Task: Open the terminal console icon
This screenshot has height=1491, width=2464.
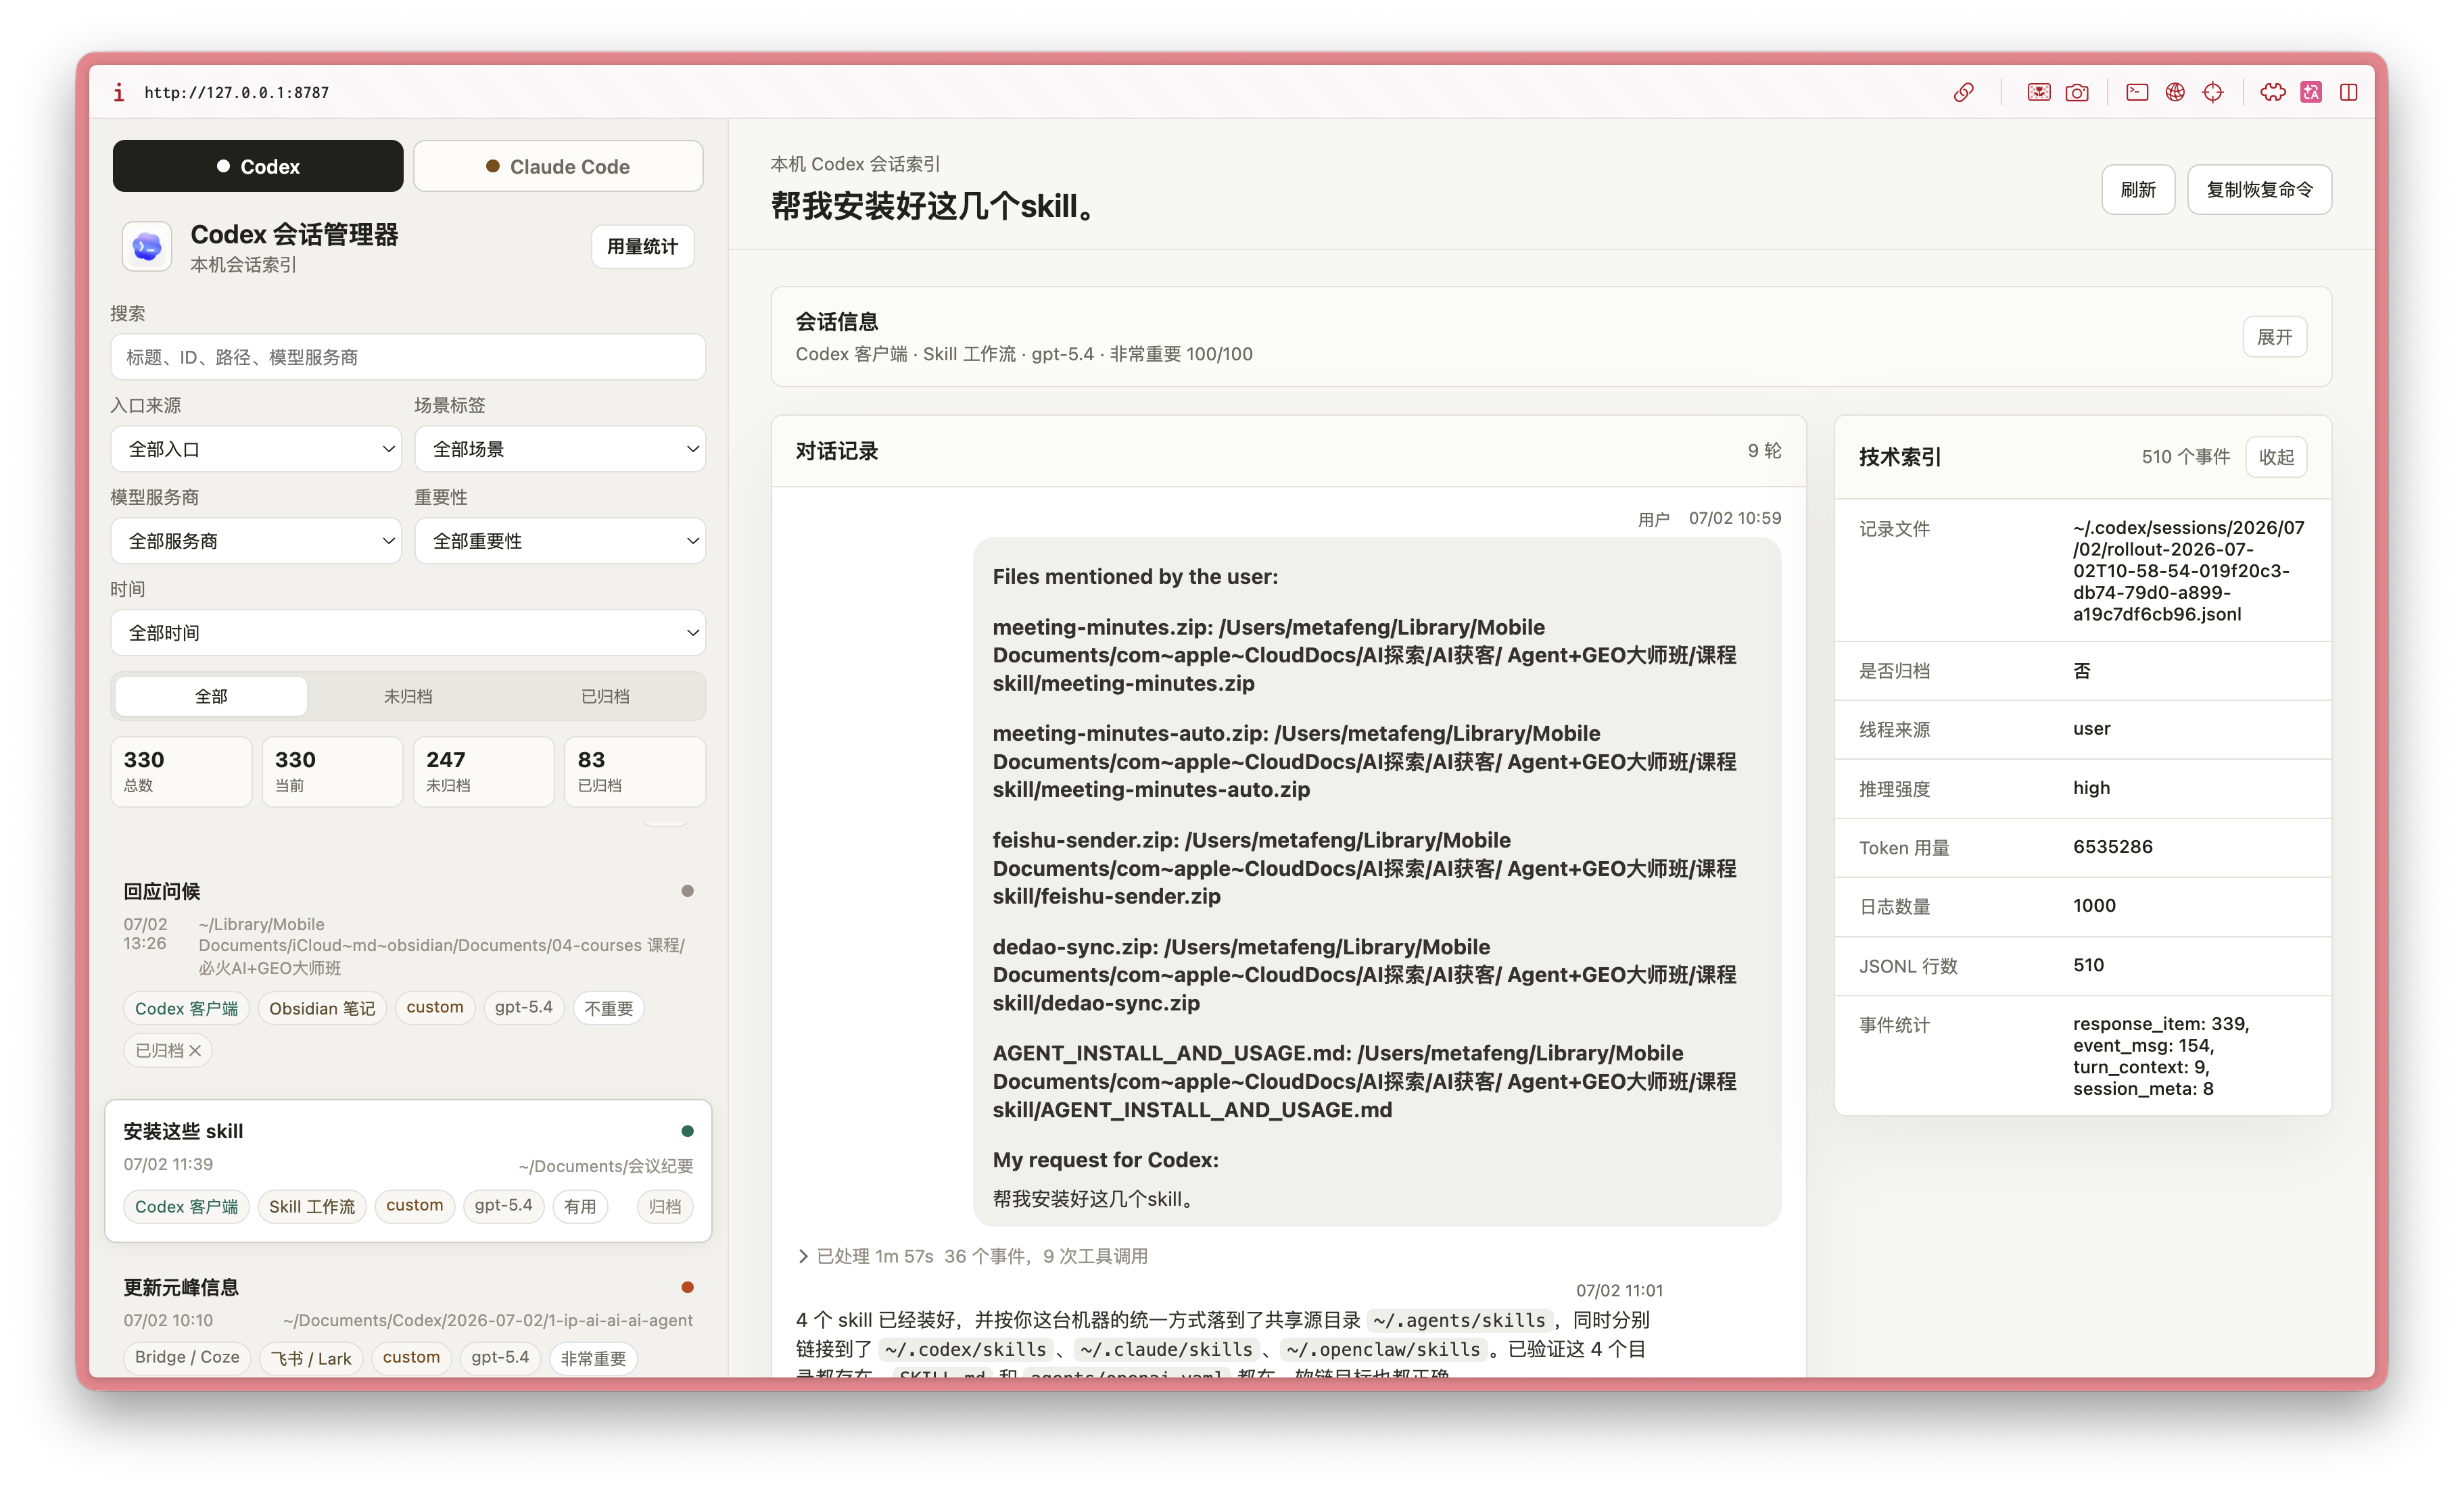Action: [x=2137, y=93]
